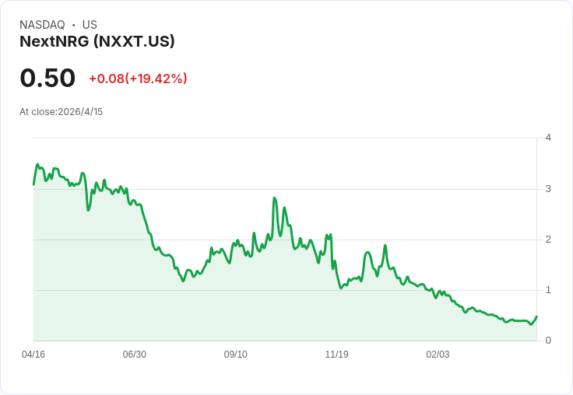This screenshot has width=573, height=395.
Task: Click the 3 price axis label
Action: (x=548, y=189)
